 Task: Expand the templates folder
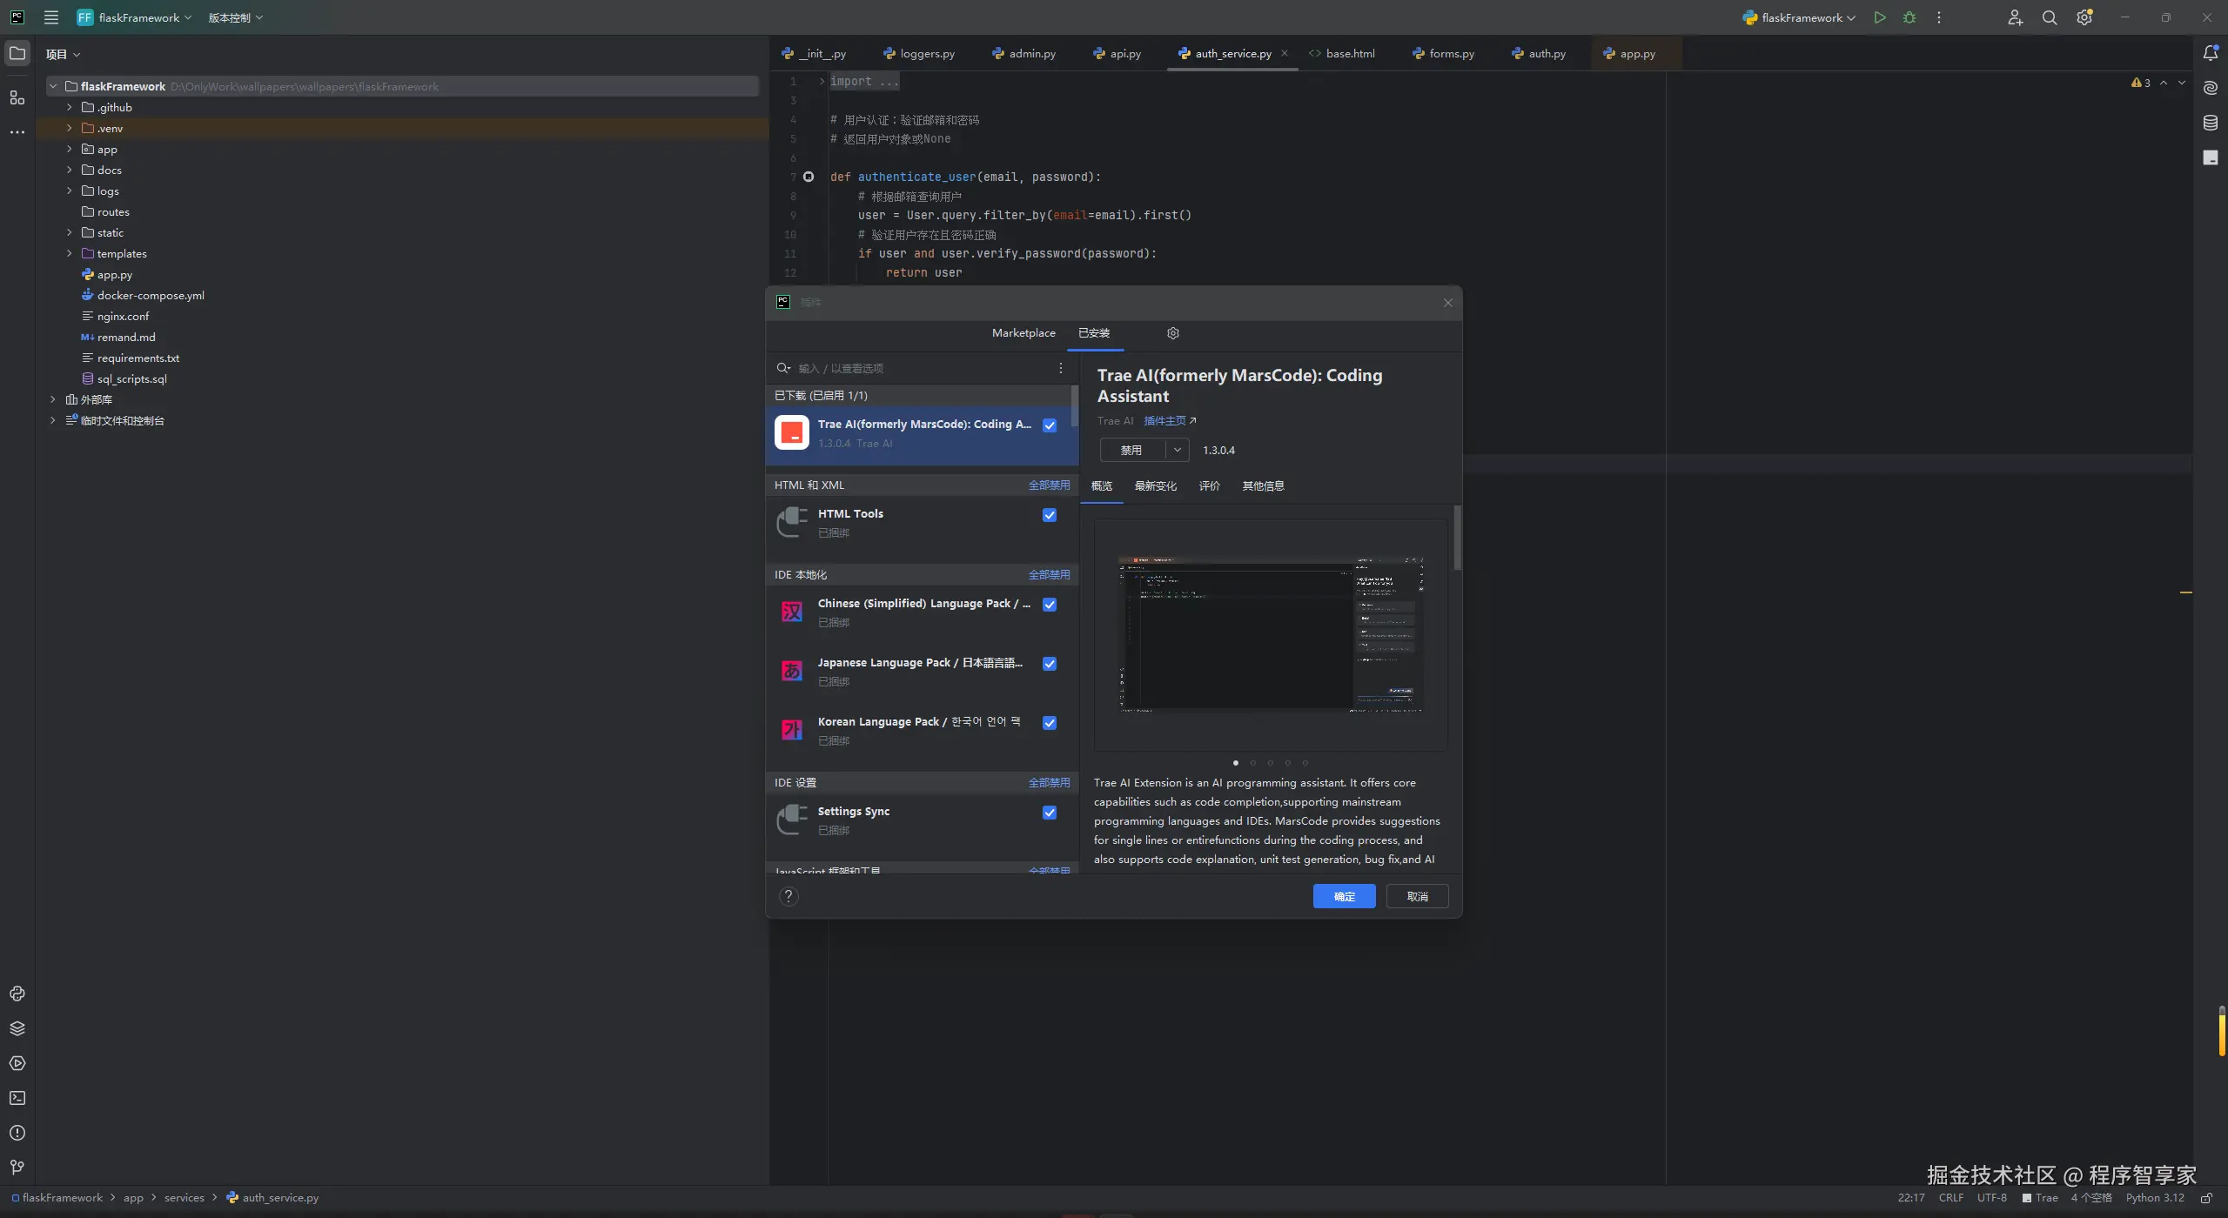tap(70, 253)
